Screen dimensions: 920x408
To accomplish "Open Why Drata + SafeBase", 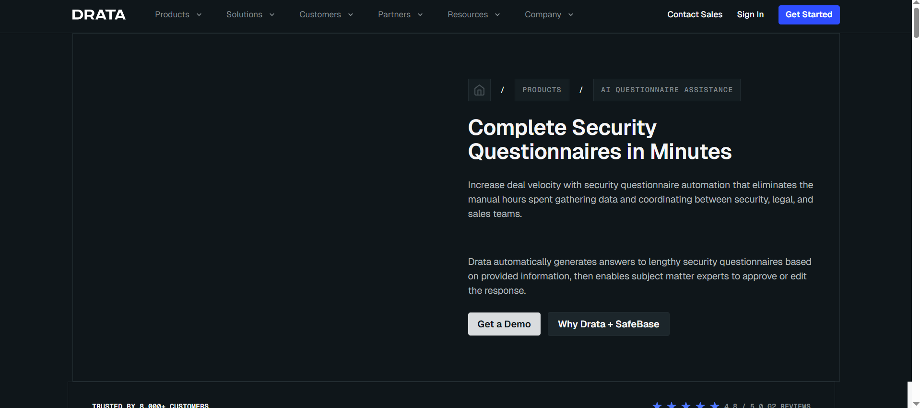I will (x=609, y=324).
